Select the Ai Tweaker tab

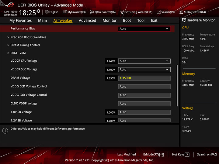(x=63, y=21)
